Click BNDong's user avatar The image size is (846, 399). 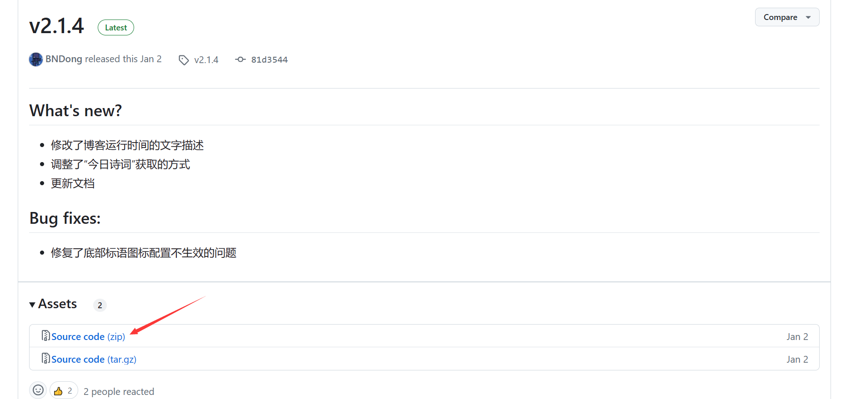click(x=36, y=59)
